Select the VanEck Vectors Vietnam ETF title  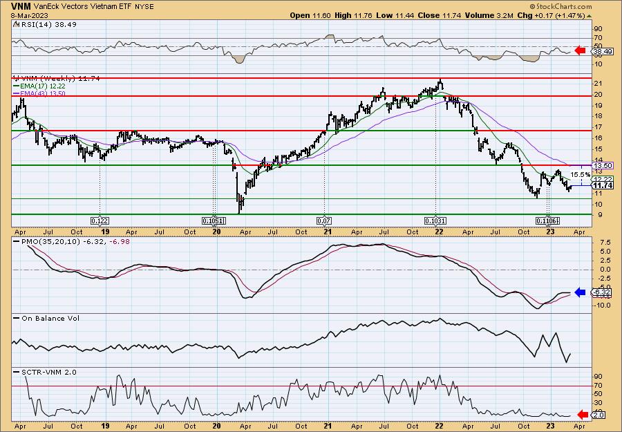(84, 6)
